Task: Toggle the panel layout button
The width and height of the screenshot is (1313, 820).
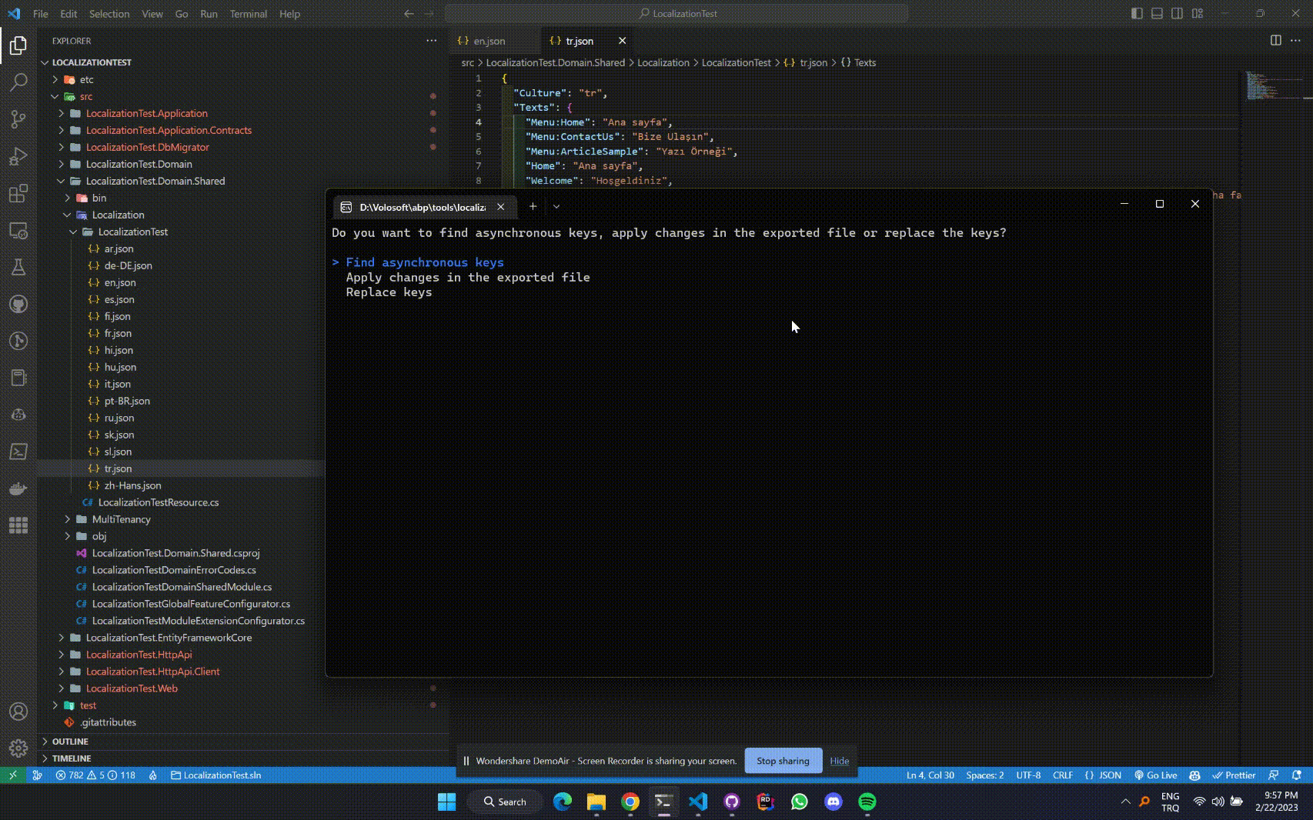Action: point(1157,14)
